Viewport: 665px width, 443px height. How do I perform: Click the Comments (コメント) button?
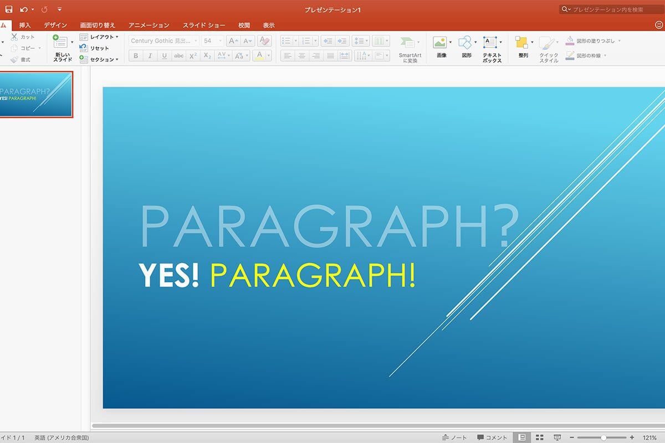492,437
